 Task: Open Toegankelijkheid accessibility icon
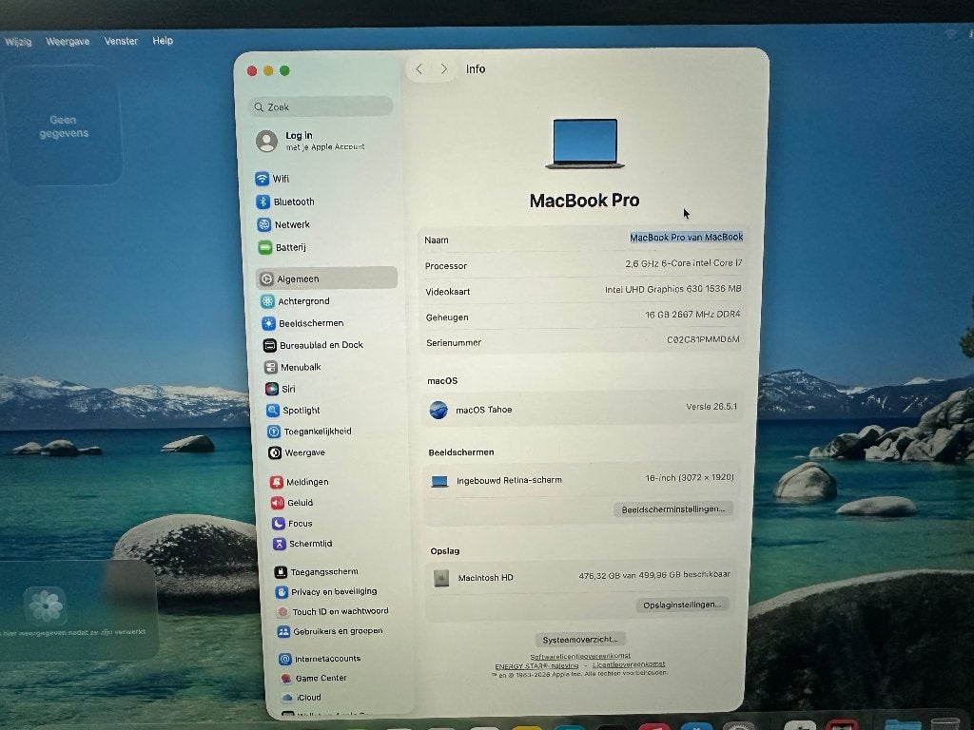click(274, 432)
